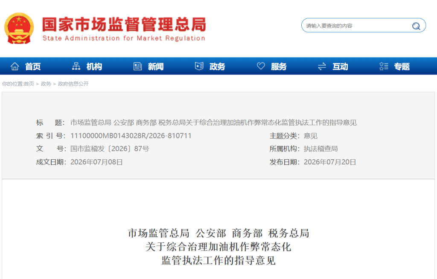Viewport: 437px width, 279px height.
Task: Click heading line 关于综合治理加油机作弊常态化
Action: (x=218, y=247)
